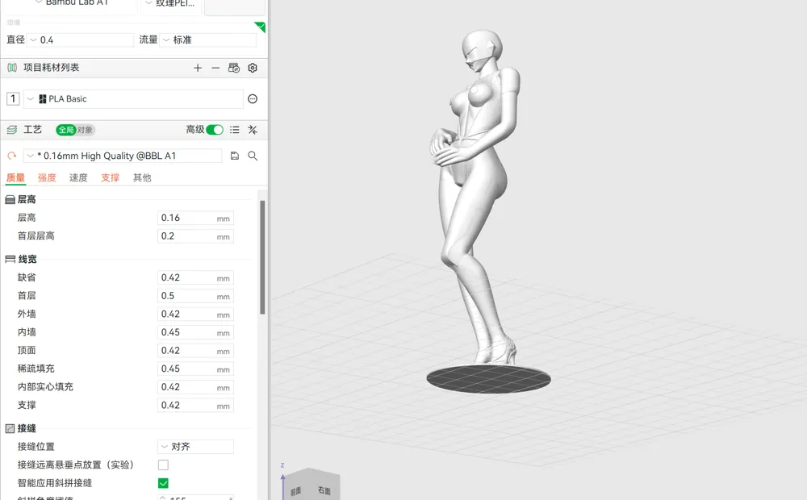Click the 首层层高 label
Image resolution: width=807 pixels, height=500 pixels.
[36, 235]
